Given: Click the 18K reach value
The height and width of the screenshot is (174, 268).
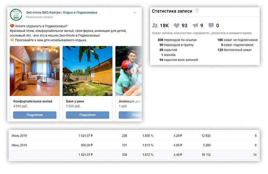Looking at the screenshot, I should tap(164, 26).
